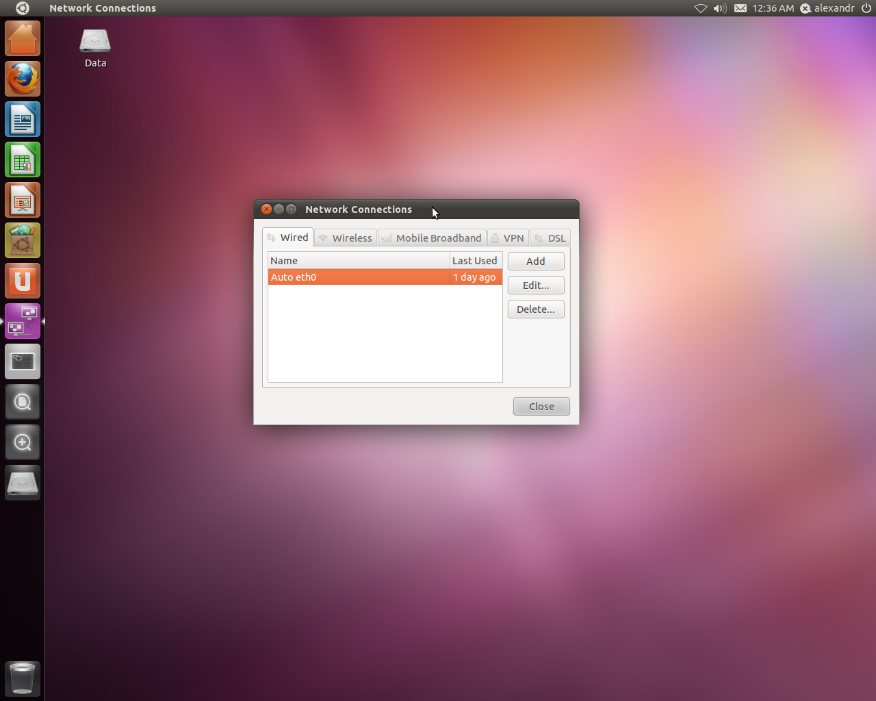Screen dimensions: 876x701
Task: Switch to the Mobile Broadband tab
Action: (x=432, y=238)
